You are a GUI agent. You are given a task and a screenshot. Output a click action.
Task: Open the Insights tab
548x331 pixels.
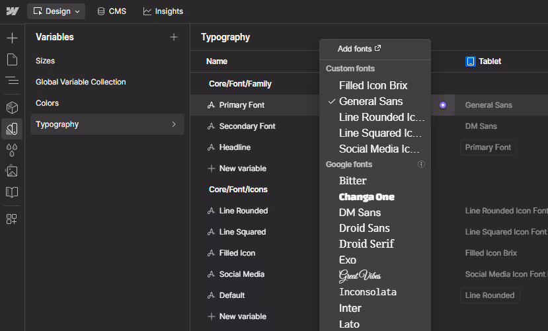163,11
